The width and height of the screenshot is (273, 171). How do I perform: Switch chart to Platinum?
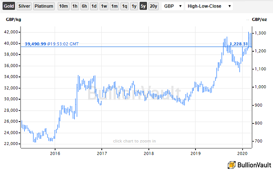coord(44,6)
